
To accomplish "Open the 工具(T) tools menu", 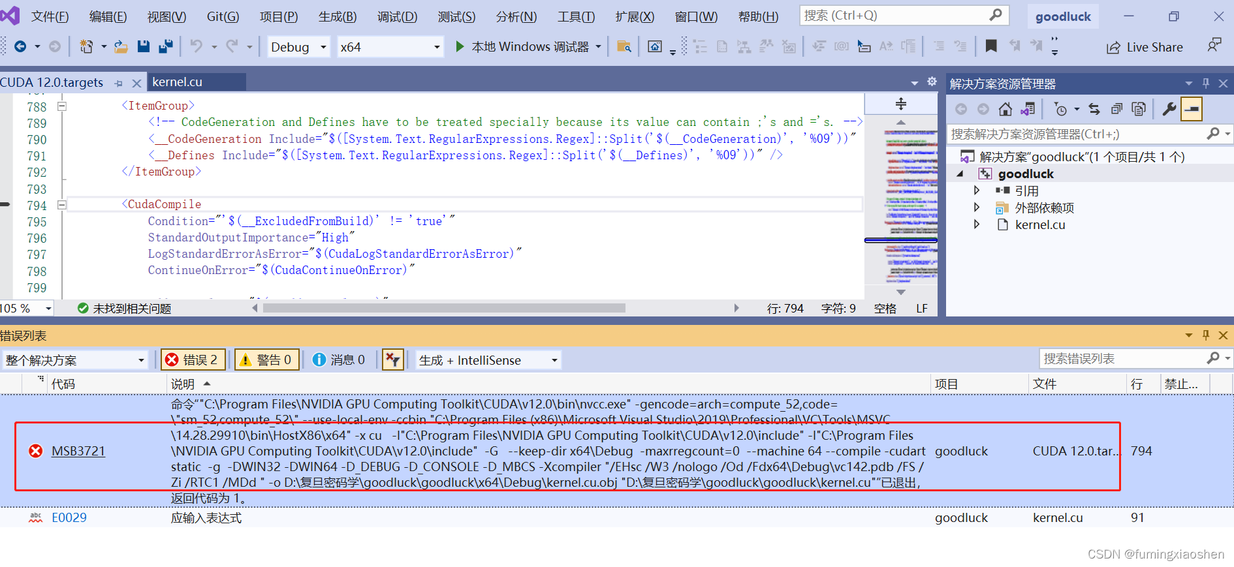I will (x=577, y=16).
